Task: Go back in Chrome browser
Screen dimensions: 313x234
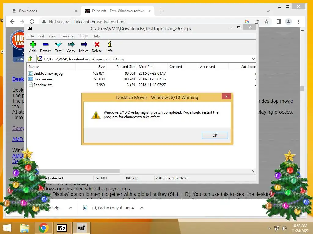Action: click(12, 22)
